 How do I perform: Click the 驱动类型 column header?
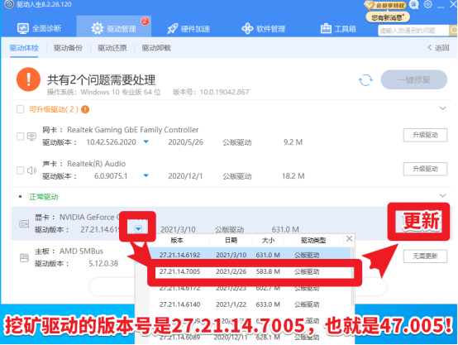pos(313,240)
